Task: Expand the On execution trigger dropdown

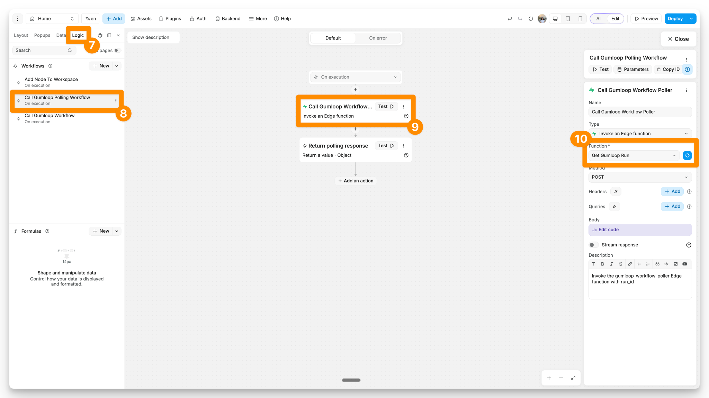Action: pos(356,77)
